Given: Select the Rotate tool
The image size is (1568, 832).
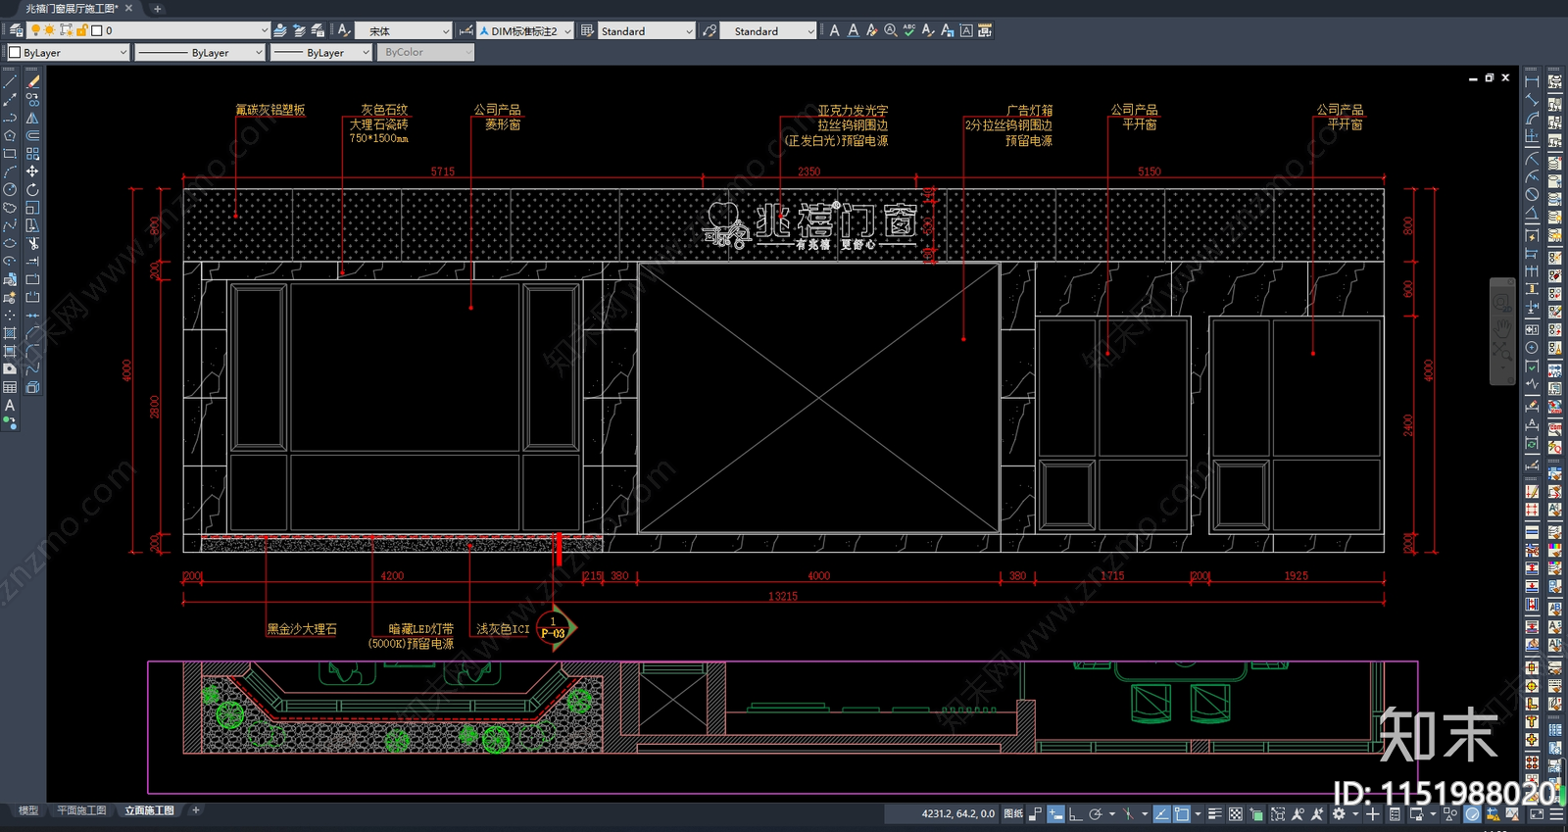Looking at the screenshot, I should (32, 189).
